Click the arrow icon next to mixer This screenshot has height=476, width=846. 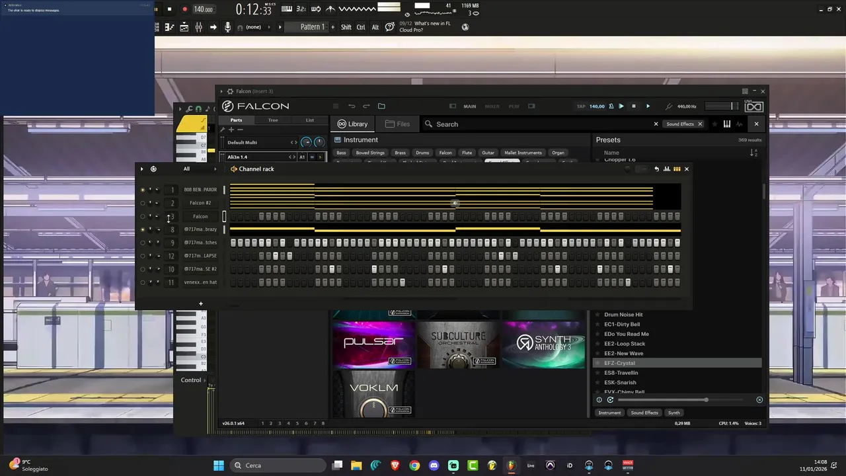click(213, 27)
